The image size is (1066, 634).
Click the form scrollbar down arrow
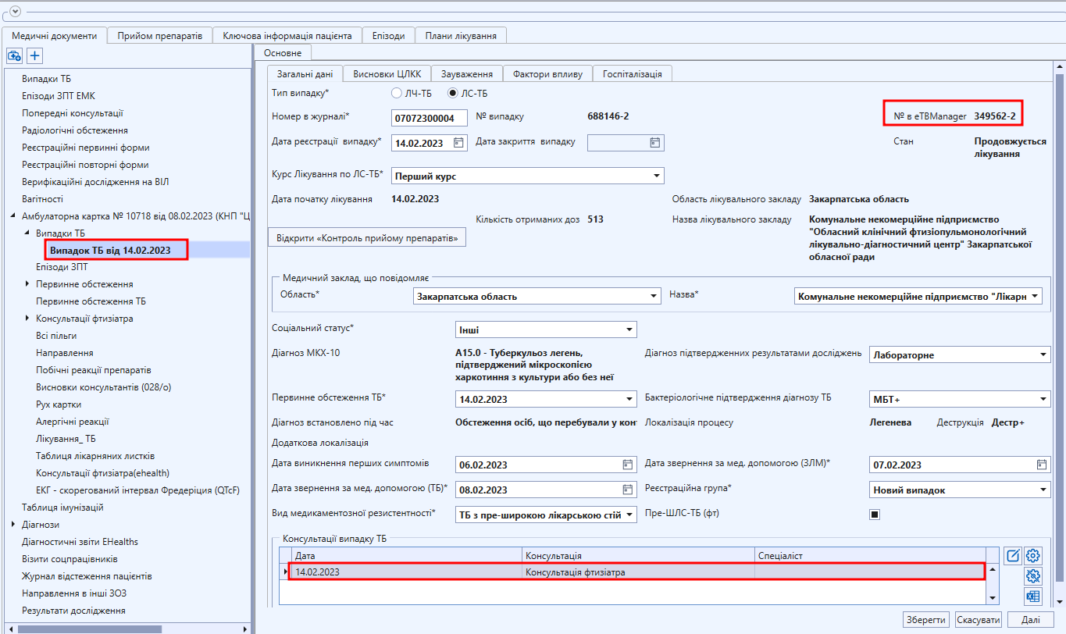pos(1060,602)
